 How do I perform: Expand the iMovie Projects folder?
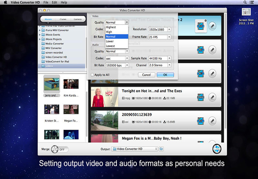(x=40, y=39)
